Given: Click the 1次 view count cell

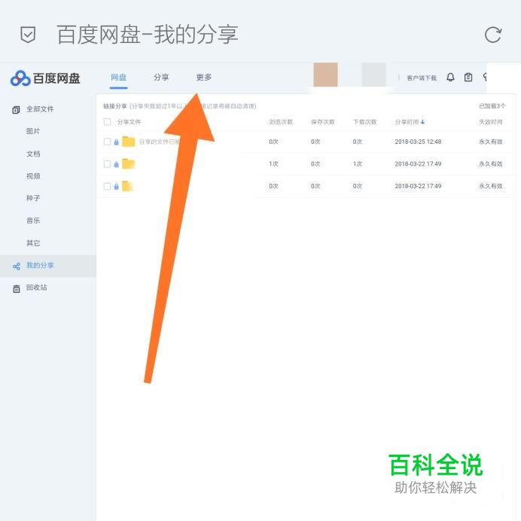Looking at the screenshot, I should click(273, 164).
